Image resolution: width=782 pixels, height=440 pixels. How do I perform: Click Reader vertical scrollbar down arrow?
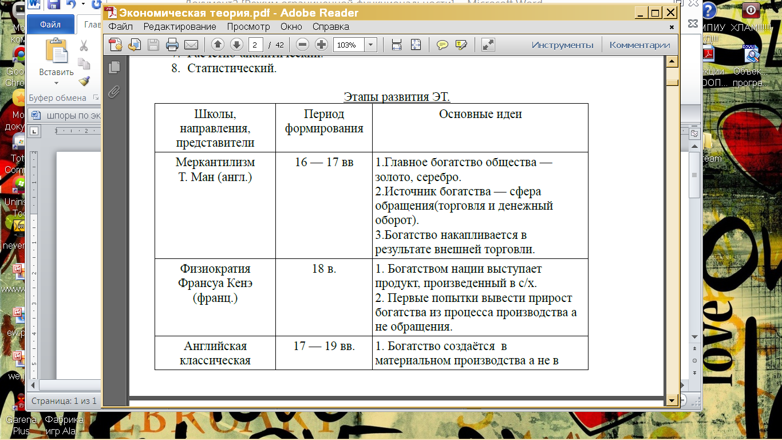672,400
